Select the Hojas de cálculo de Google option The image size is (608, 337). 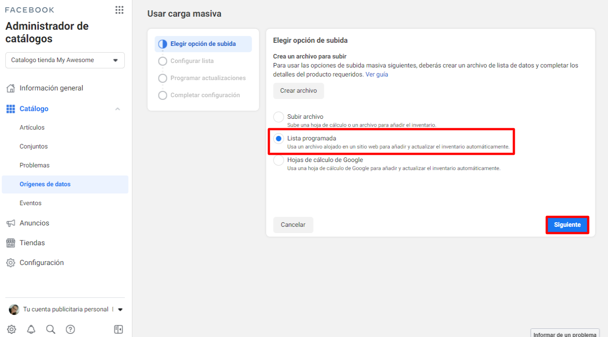tap(279, 160)
